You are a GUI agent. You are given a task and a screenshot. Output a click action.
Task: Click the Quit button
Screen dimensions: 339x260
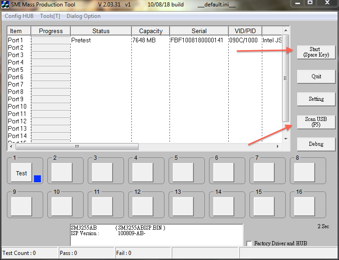[316, 76]
